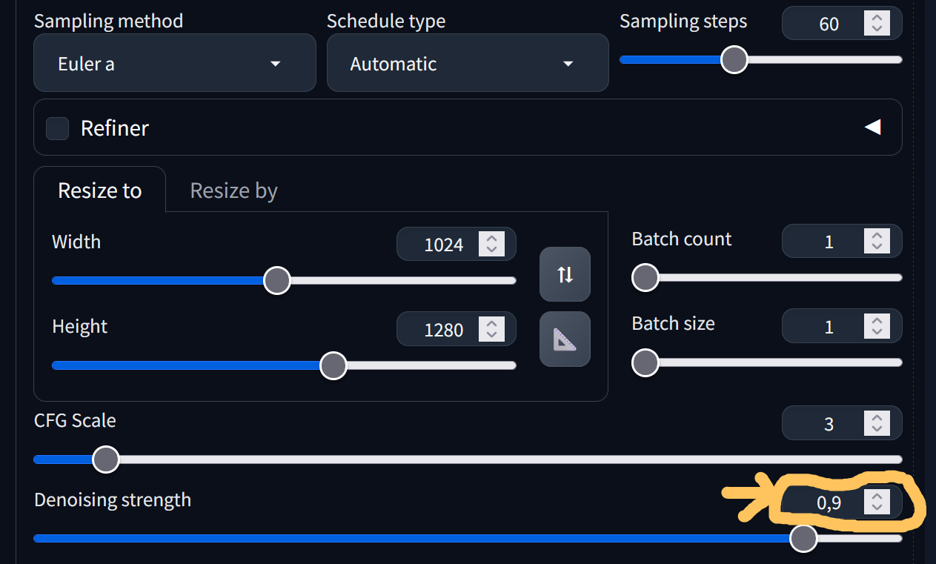Image resolution: width=936 pixels, height=564 pixels.
Task: Click the Batch count stepper arrows
Action: coord(877,242)
